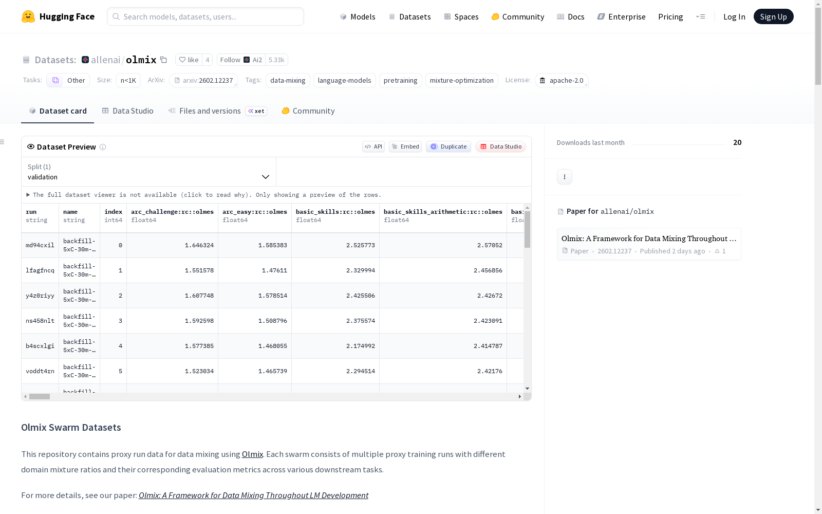This screenshot has height=514, width=822.
Task: Open the allenai organization link
Action: click(x=105, y=60)
